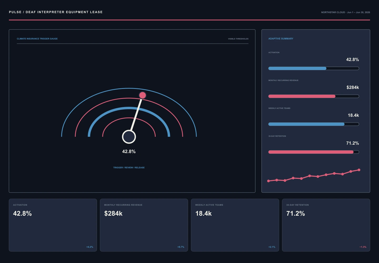Click 'Weekly Active Teams' title on the bottom card
The height and width of the screenshot is (263, 379).
pyautogui.click(x=209, y=205)
